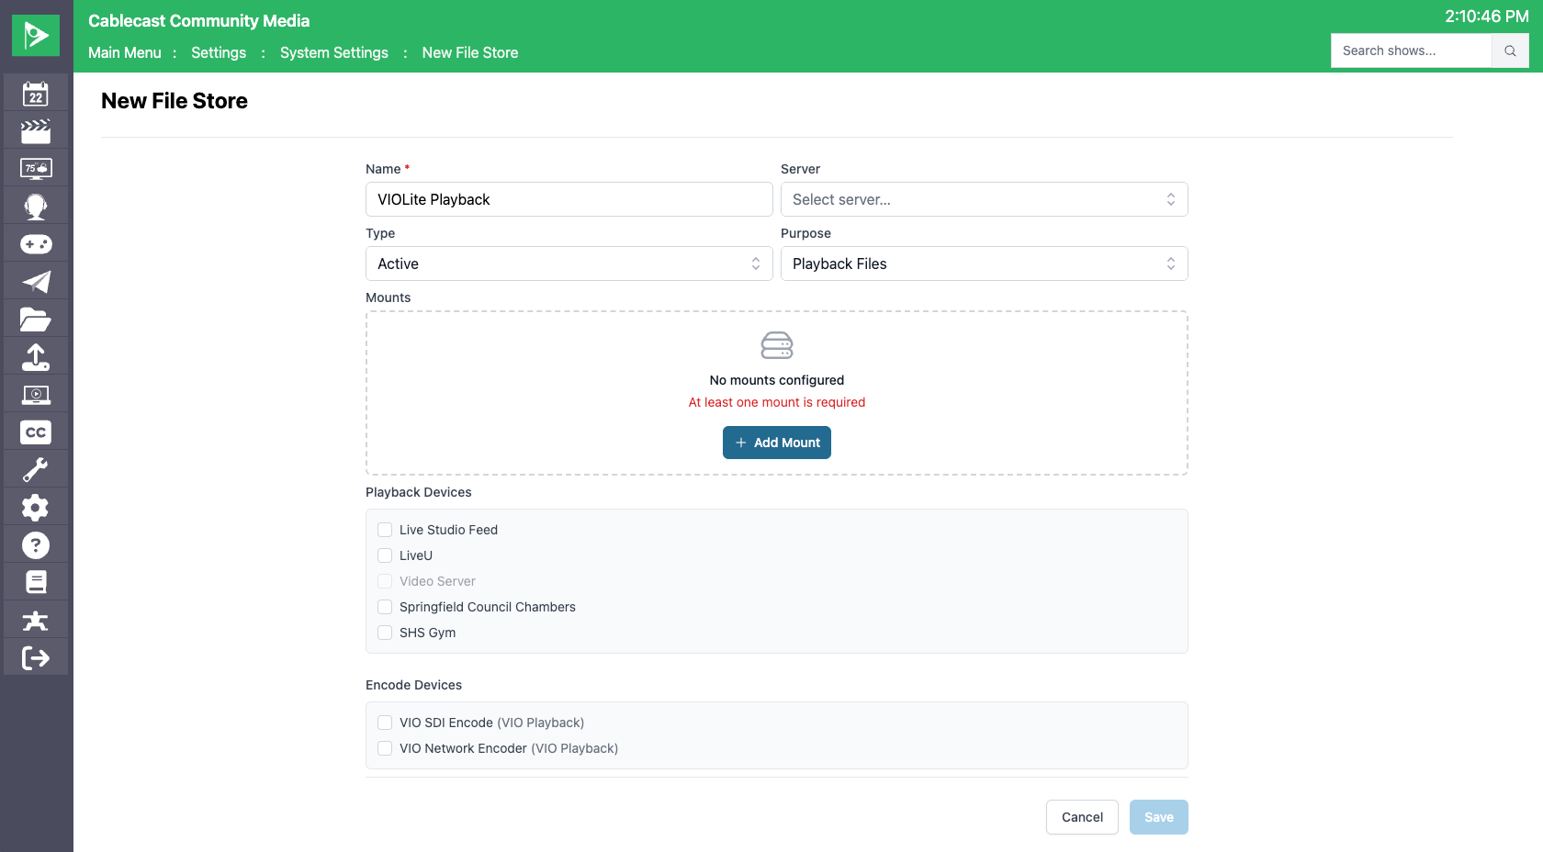Open the closed captions CC icon
Screen dimensions: 1543x852
click(x=36, y=432)
